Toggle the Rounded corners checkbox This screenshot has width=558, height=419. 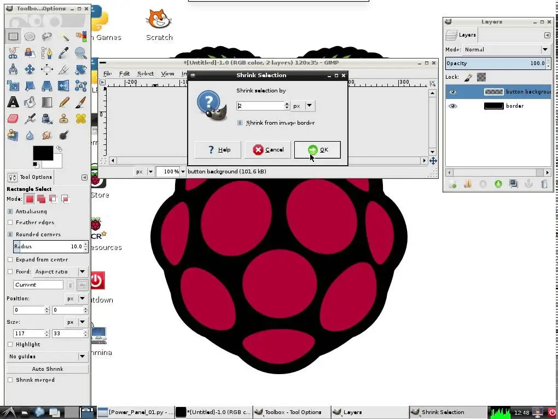point(10,235)
